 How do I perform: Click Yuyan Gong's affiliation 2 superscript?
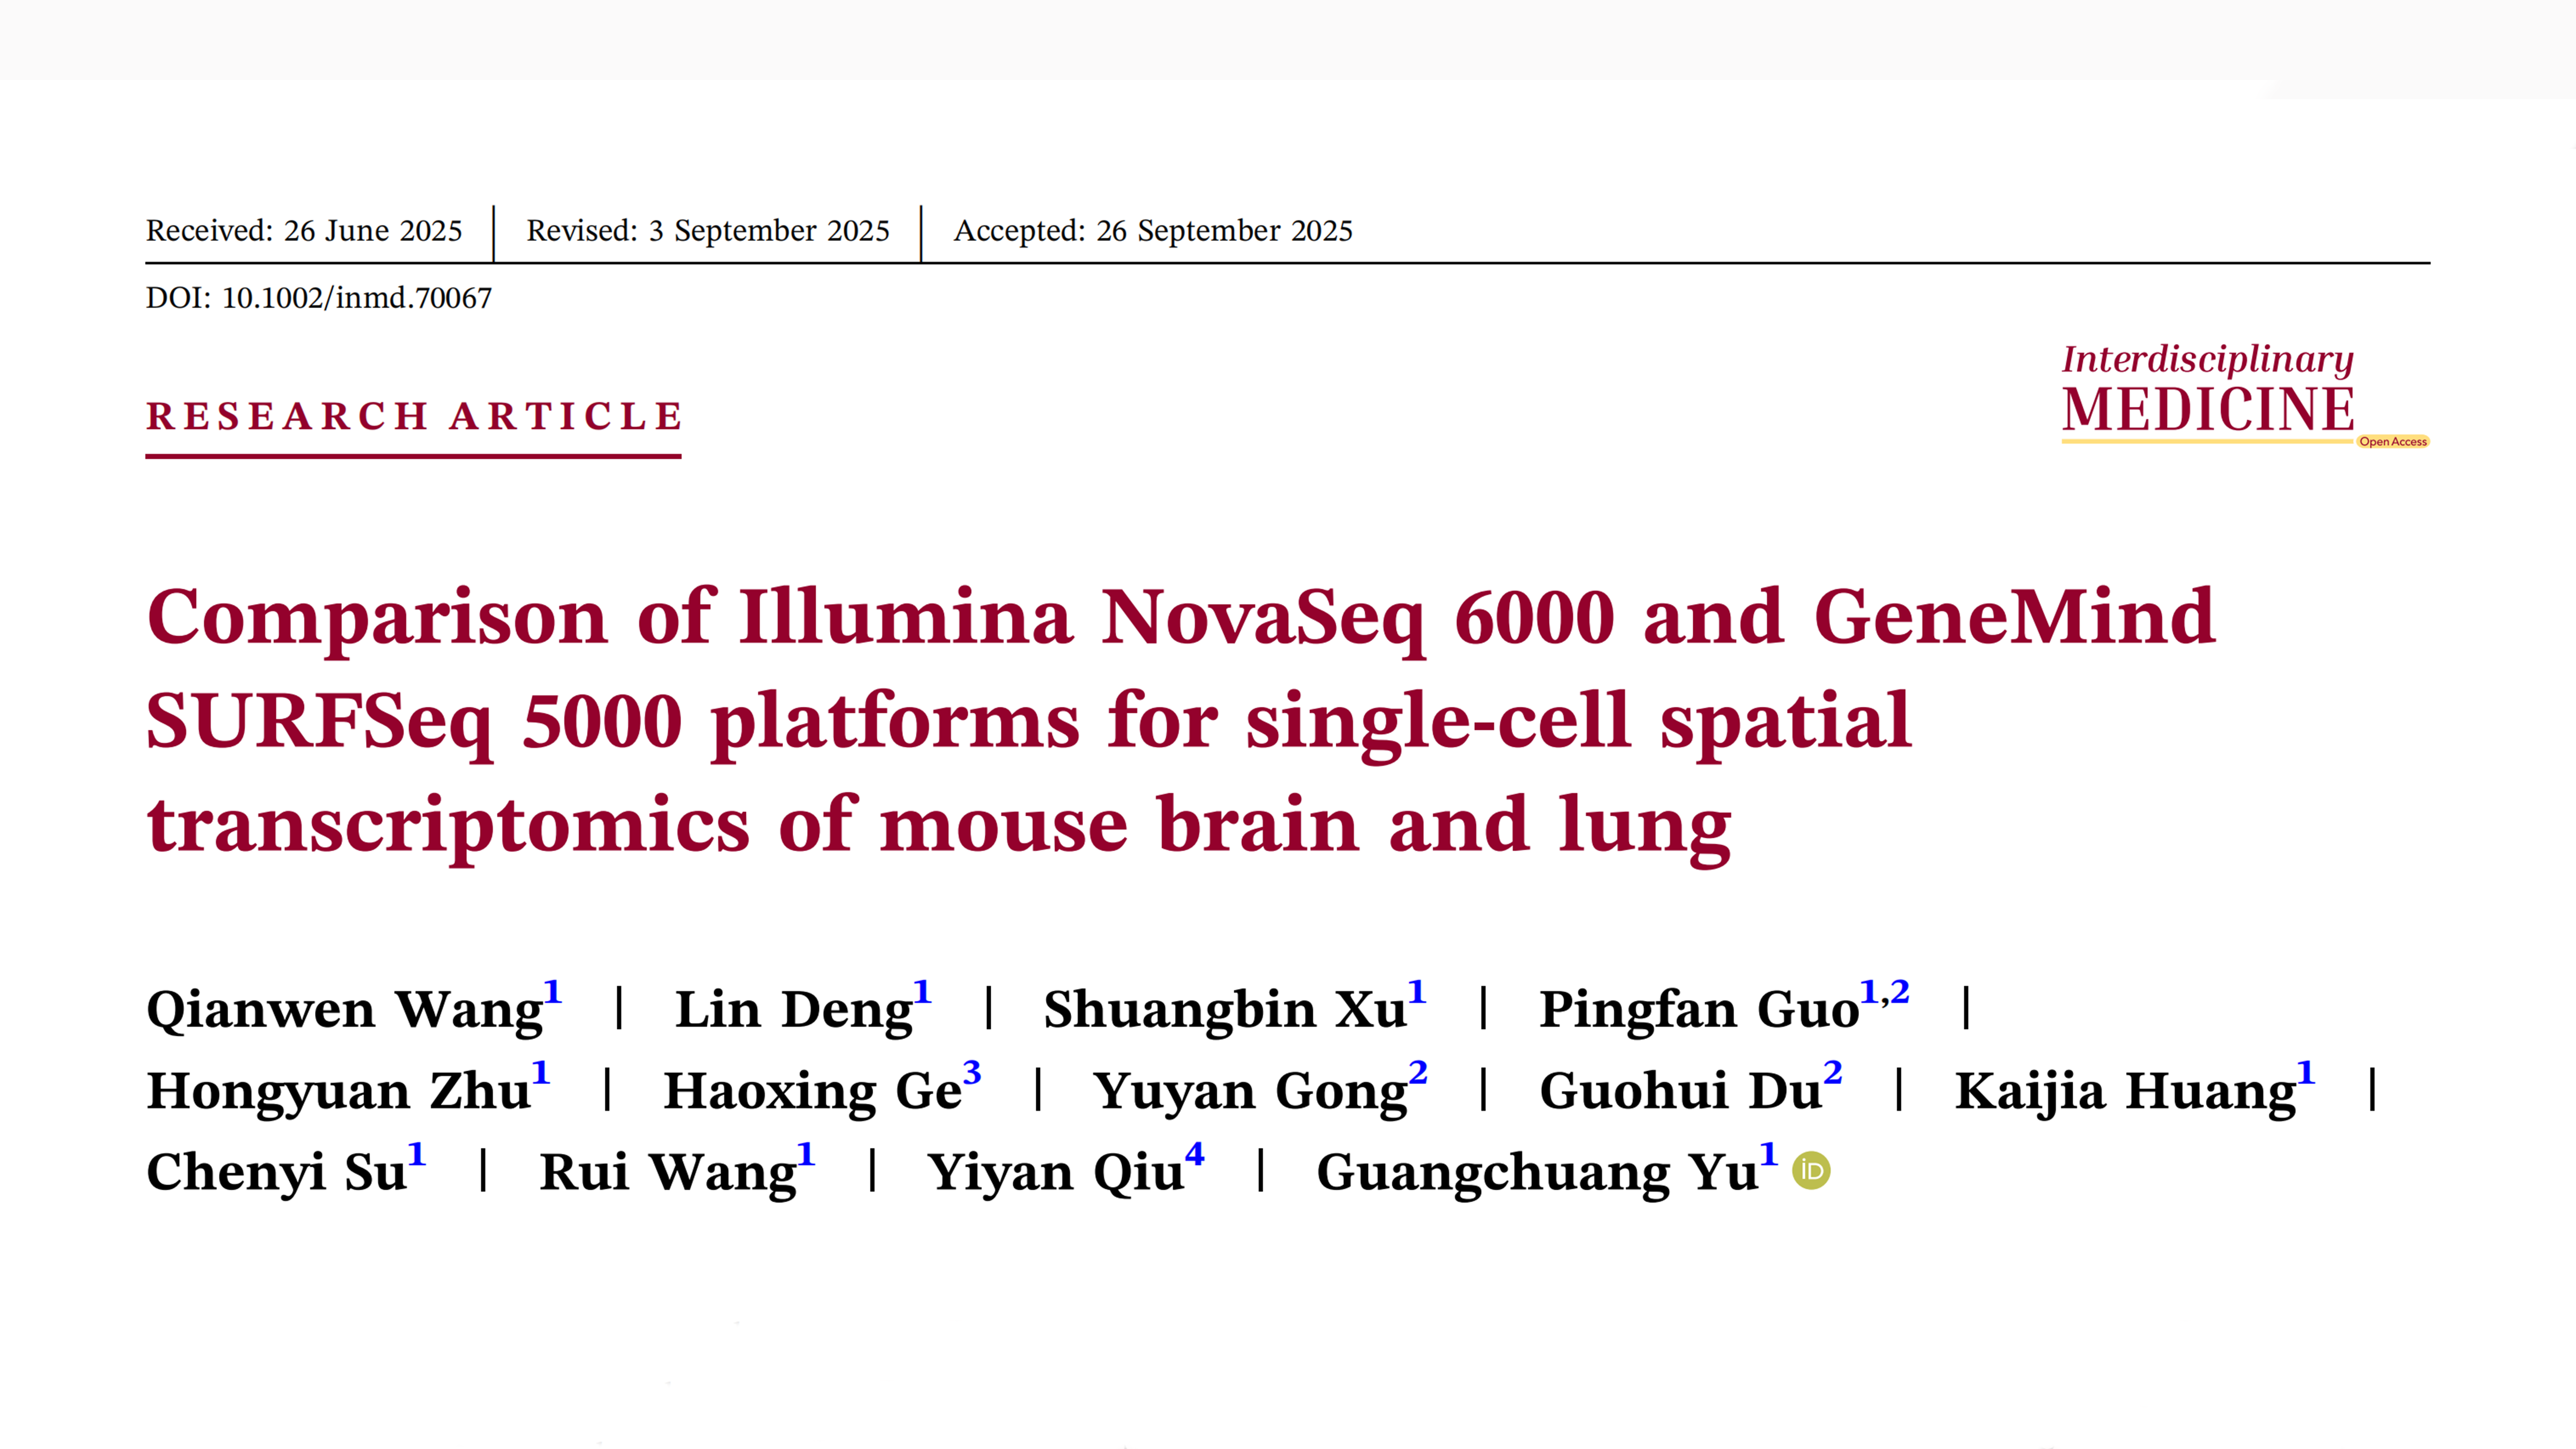[1418, 1073]
